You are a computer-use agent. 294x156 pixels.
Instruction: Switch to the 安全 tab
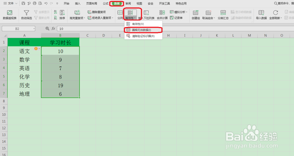[x=150, y=3]
